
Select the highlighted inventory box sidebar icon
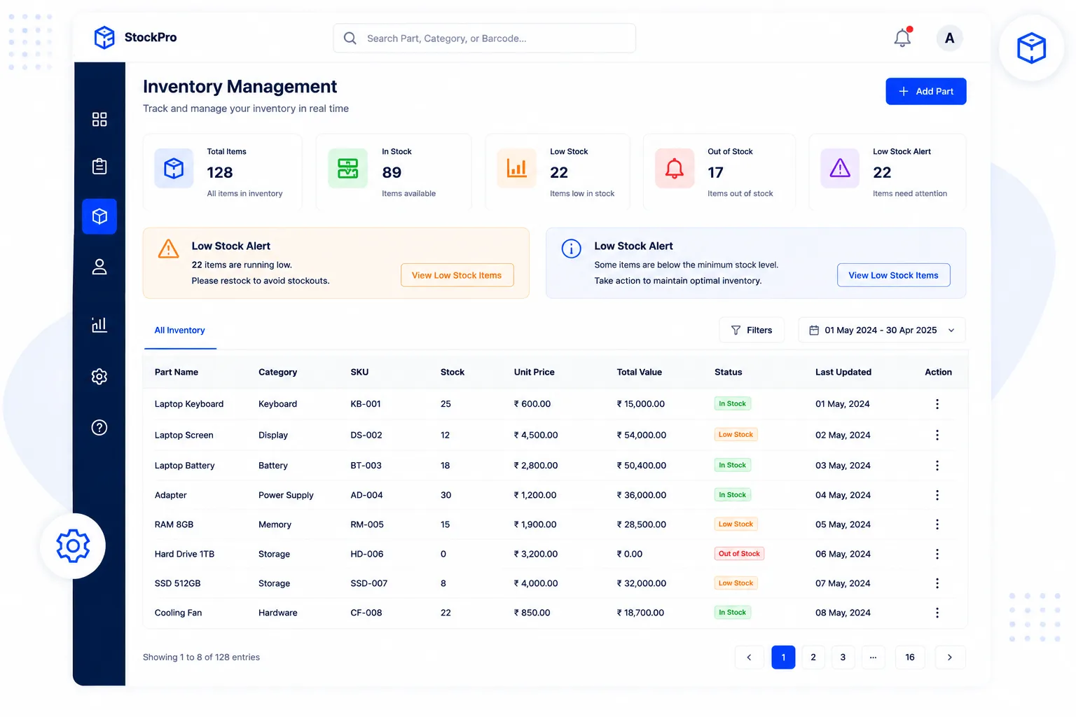pyautogui.click(x=99, y=216)
